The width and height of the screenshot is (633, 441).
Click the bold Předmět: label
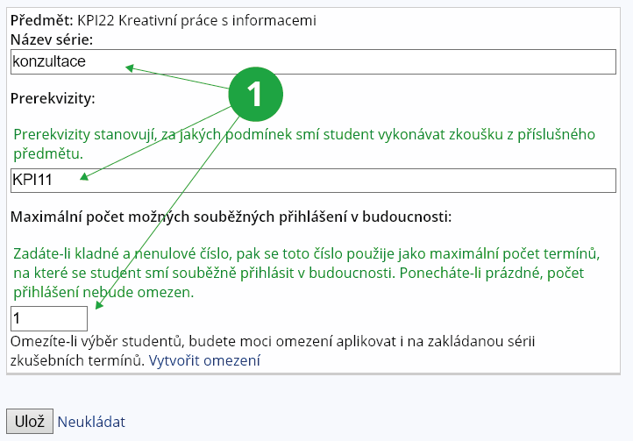(x=41, y=19)
